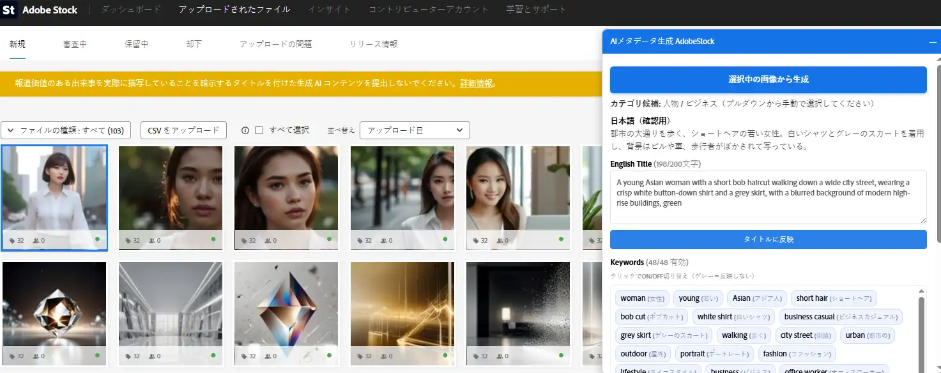Click people release icon on black crystal gem thumbnail

tap(36, 356)
